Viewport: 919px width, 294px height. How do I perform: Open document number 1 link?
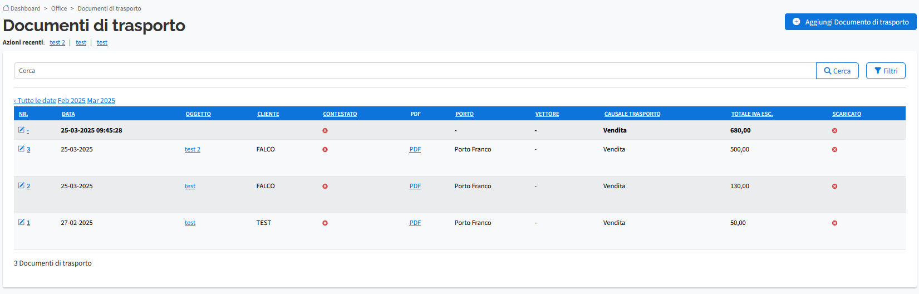pyautogui.click(x=28, y=223)
